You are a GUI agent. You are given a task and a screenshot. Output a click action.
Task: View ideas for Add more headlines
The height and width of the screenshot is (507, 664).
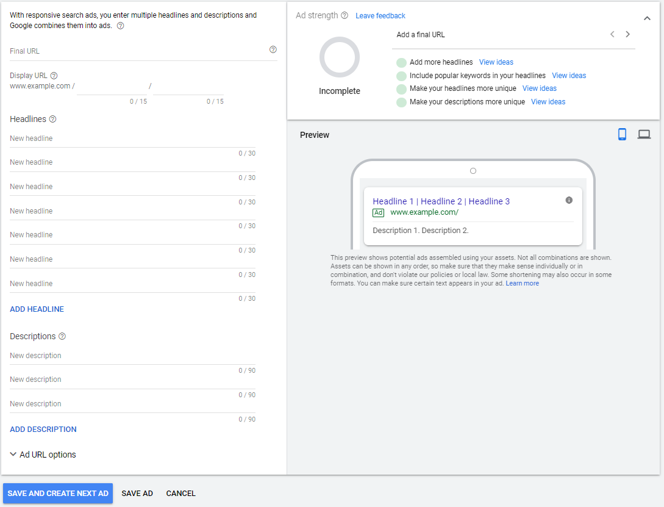(x=496, y=62)
